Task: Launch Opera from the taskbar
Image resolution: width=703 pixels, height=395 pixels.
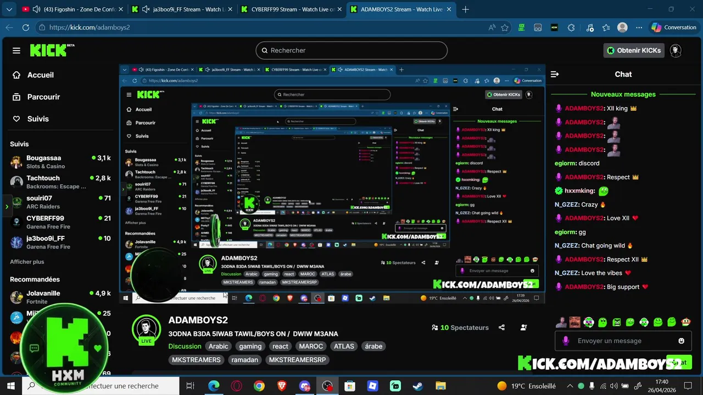Action: [x=237, y=386]
